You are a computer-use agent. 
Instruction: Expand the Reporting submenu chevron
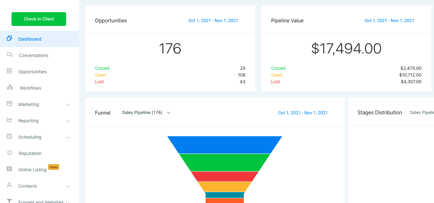click(68, 121)
